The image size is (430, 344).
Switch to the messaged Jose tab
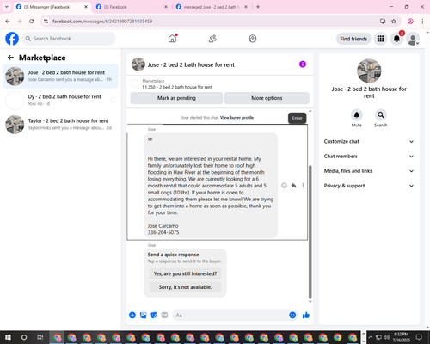click(212, 7)
